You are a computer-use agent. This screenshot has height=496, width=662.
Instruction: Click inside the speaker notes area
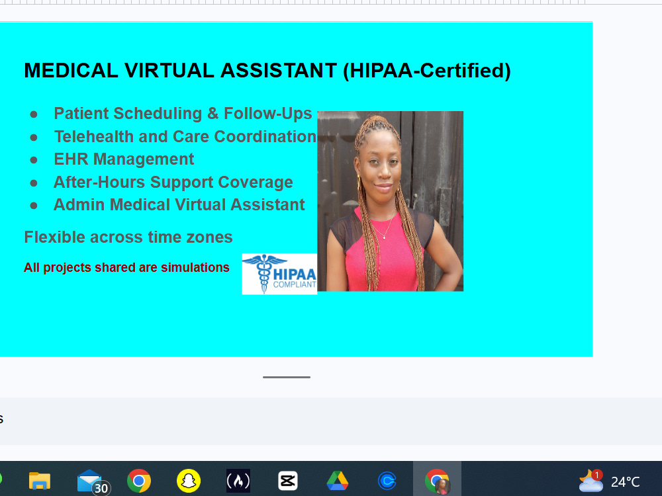point(331,421)
